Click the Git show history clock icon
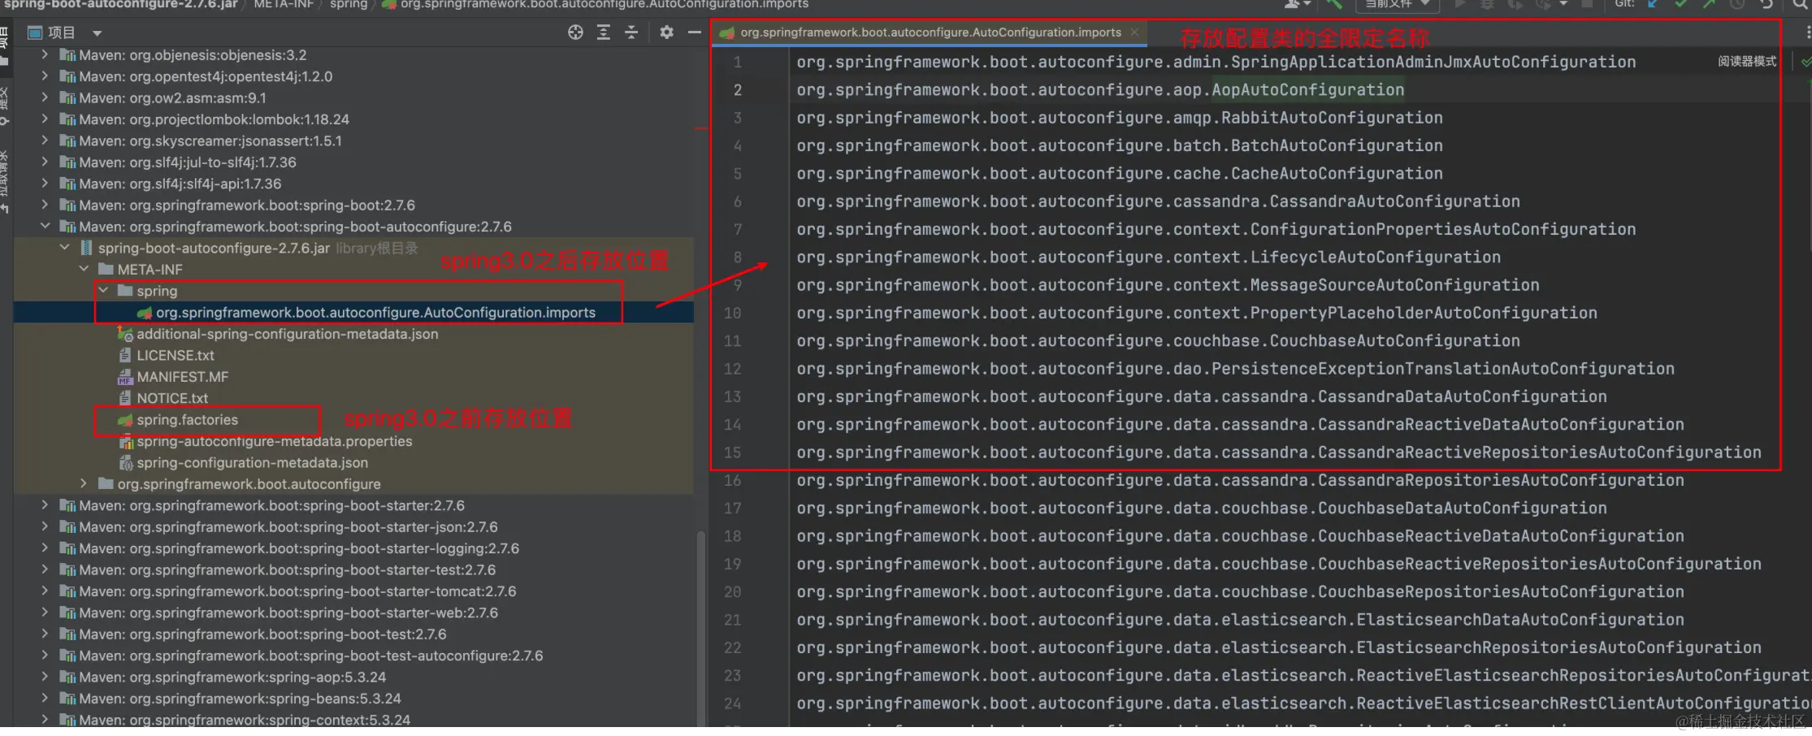1812x736 pixels. (1737, 4)
